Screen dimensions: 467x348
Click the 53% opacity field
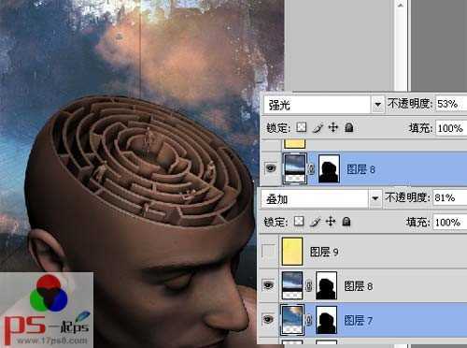click(451, 104)
